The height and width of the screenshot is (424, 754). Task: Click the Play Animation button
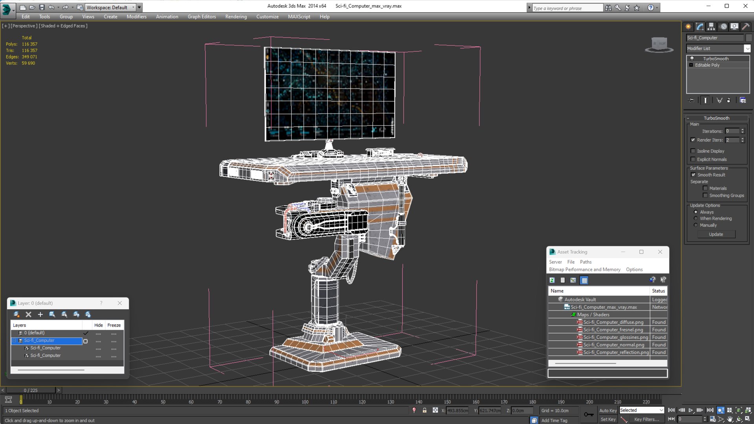(691, 410)
